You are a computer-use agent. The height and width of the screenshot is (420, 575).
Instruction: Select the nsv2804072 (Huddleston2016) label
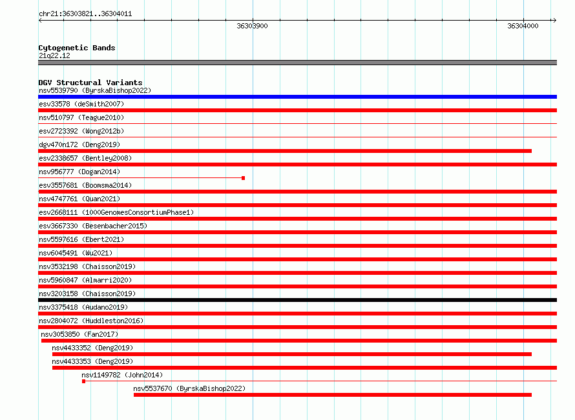[91, 321]
